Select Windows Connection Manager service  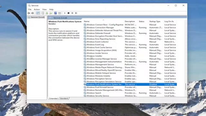(130, 27)
